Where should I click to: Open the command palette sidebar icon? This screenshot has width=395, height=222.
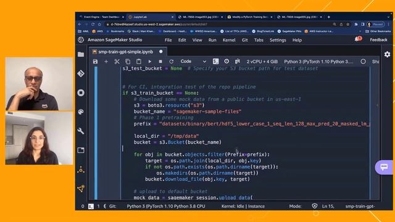click(81, 112)
